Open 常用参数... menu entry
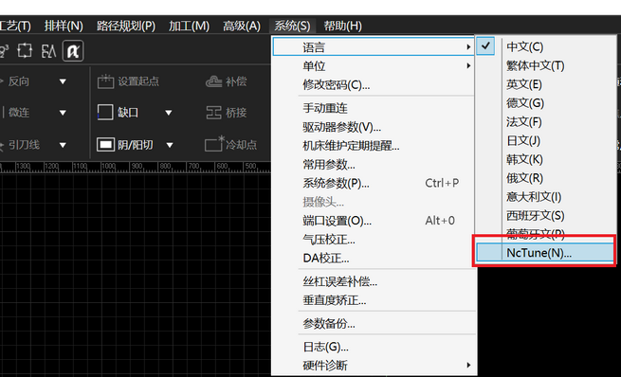Screen dimensions: 621x377 point(374,164)
